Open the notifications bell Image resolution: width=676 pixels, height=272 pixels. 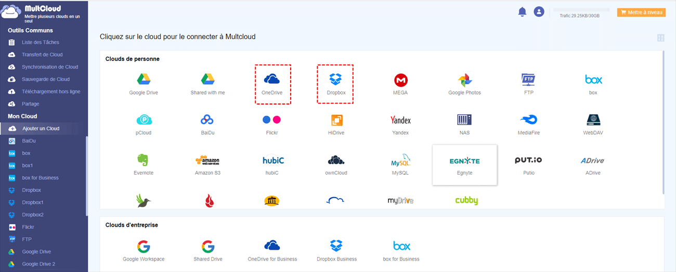522,12
